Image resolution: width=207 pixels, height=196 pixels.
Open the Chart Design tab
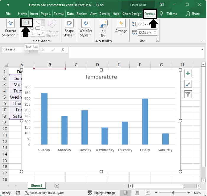[132, 14]
